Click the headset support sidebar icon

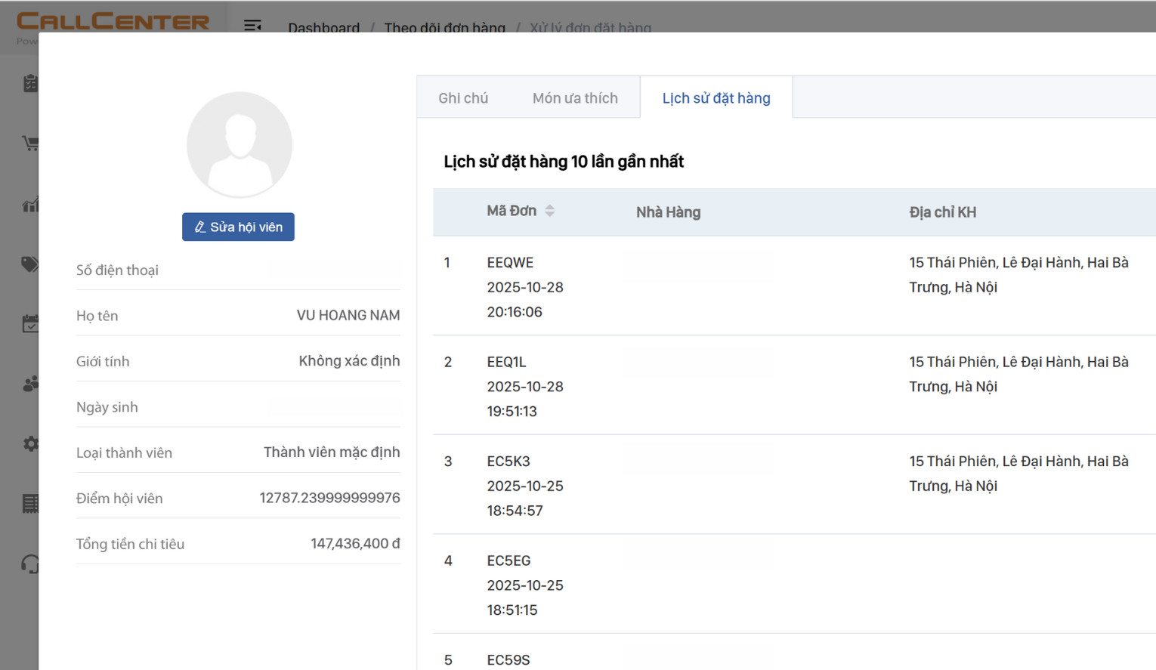pos(30,564)
